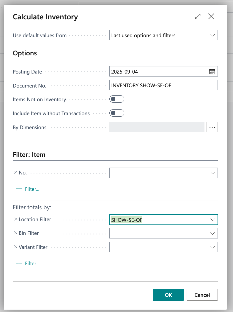Expand the dialog to full screen
This screenshot has width=233, height=312.
coord(198,17)
